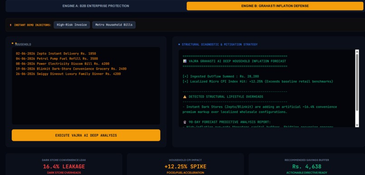Click the +12.25% SPIKE metric value
The height and width of the screenshot is (175, 365).
185,166
